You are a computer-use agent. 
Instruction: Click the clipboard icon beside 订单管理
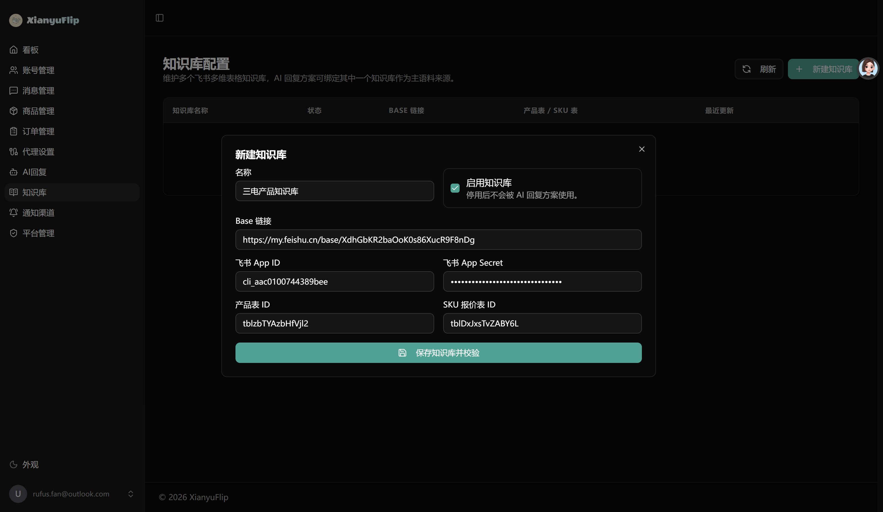[14, 131]
